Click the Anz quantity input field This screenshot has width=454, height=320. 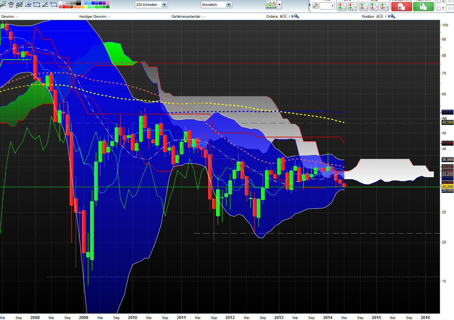click(327, 6)
